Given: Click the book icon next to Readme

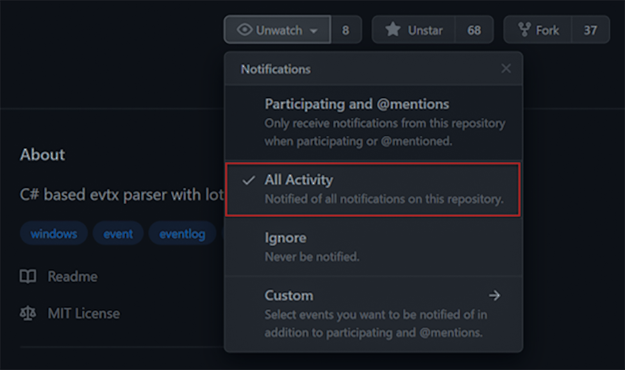Looking at the screenshot, I should pyautogui.click(x=28, y=276).
